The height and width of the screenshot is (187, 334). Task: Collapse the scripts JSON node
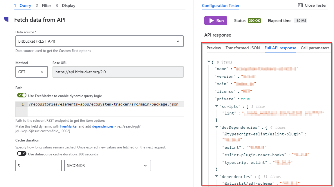(x=217, y=106)
